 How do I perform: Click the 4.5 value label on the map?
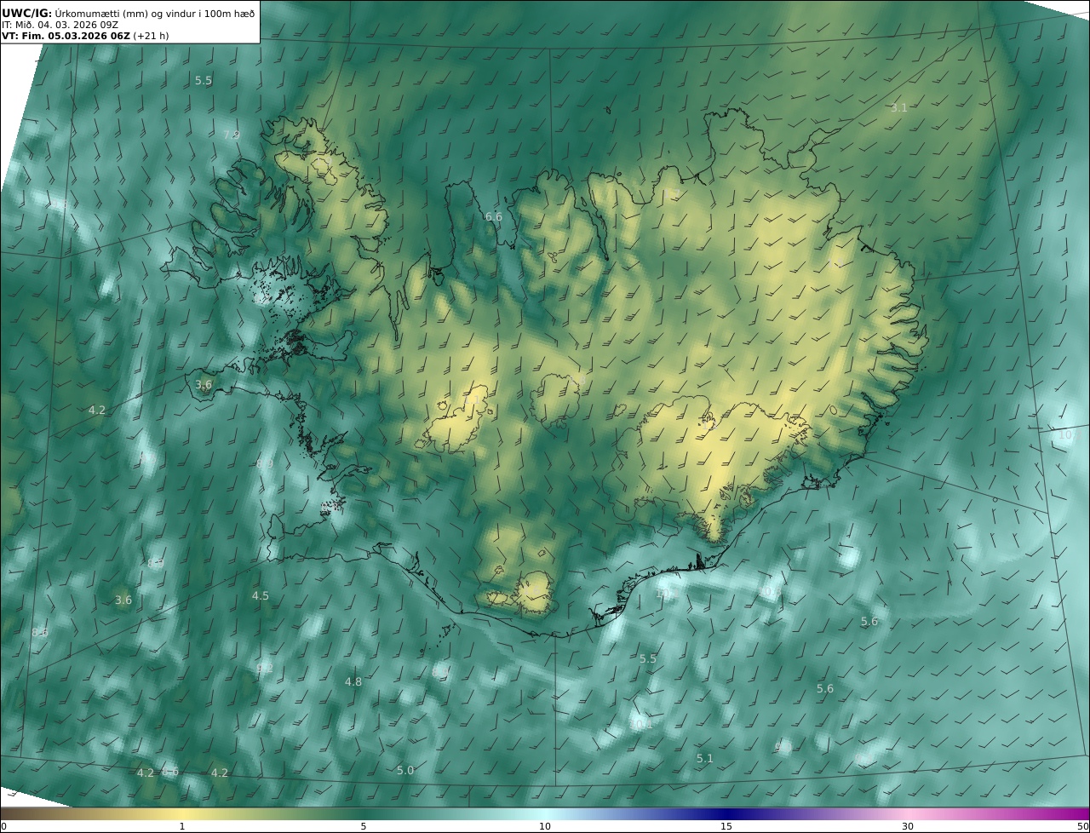(x=261, y=595)
